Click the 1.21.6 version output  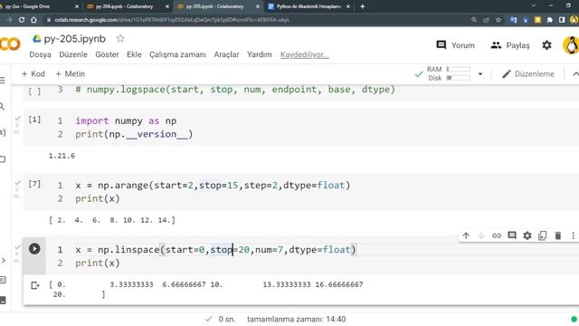62,156
